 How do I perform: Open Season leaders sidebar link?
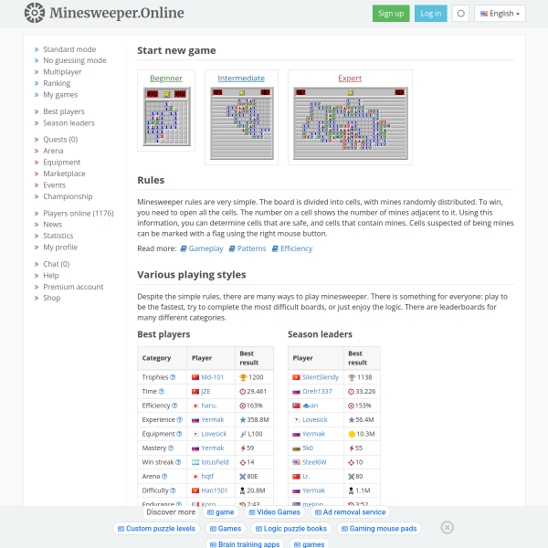[x=68, y=123]
